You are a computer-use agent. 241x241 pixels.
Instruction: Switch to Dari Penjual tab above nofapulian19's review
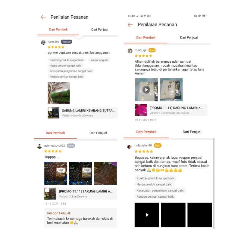click(192, 132)
